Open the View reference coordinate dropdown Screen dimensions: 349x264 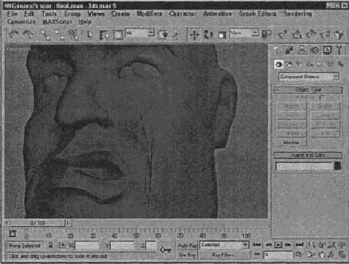pyautogui.click(x=244, y=33)
